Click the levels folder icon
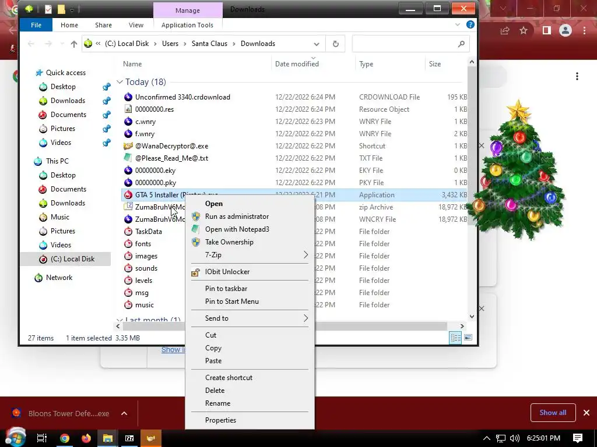The height and width of the screenshot is (447, 597). 128,280
